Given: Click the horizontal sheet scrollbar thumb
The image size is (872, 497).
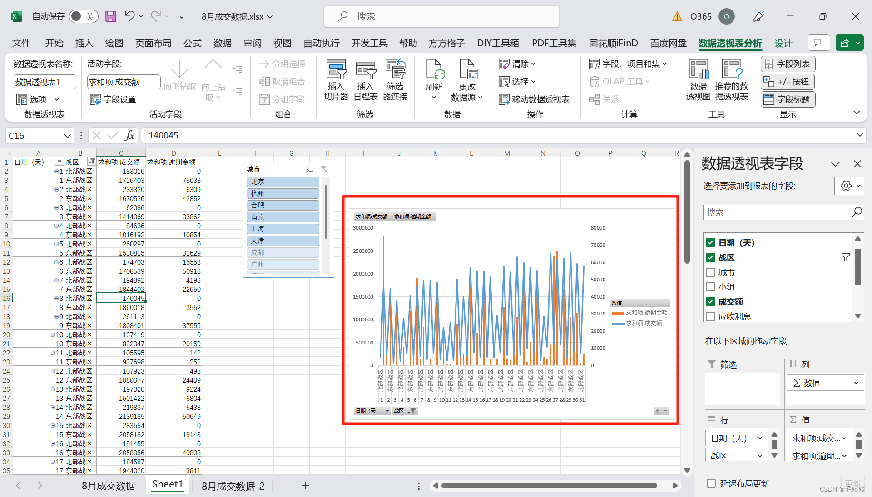Looking at the screenshot, I should point(550,486).
